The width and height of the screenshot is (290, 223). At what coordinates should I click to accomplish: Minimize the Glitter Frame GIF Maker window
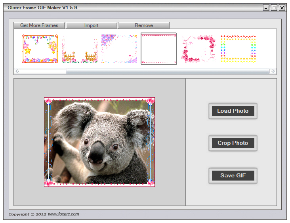click(266, 8)
